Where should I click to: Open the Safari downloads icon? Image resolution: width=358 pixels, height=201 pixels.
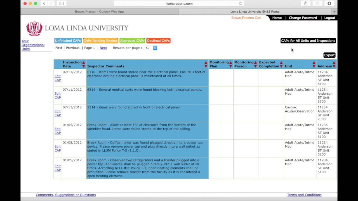(329, 3)
